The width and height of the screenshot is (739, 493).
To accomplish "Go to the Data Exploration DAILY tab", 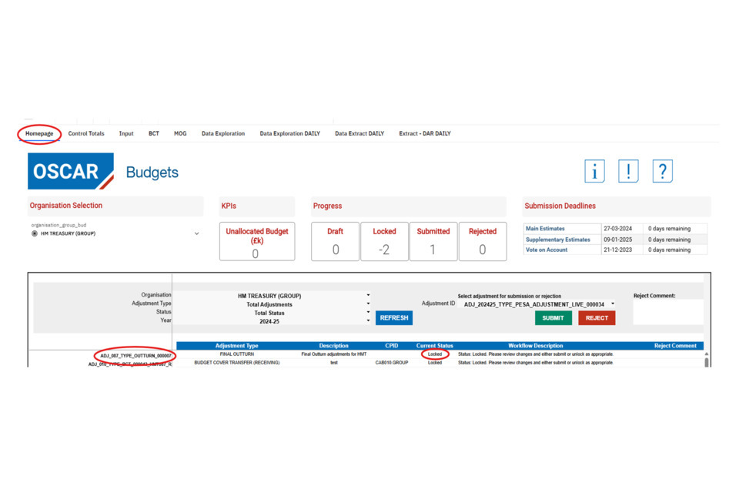I will 289,134.
